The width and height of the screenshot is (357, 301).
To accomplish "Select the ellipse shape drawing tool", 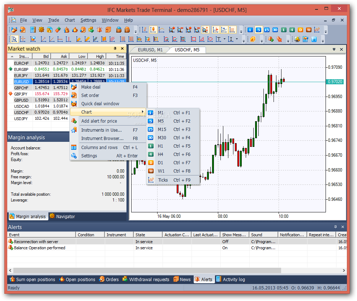I will tap(210, 39).
